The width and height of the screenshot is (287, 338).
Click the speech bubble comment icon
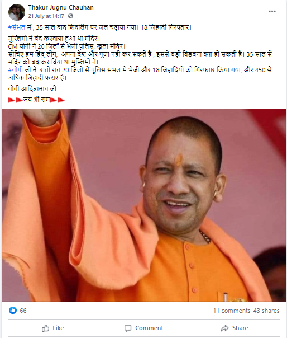[128, 328]
